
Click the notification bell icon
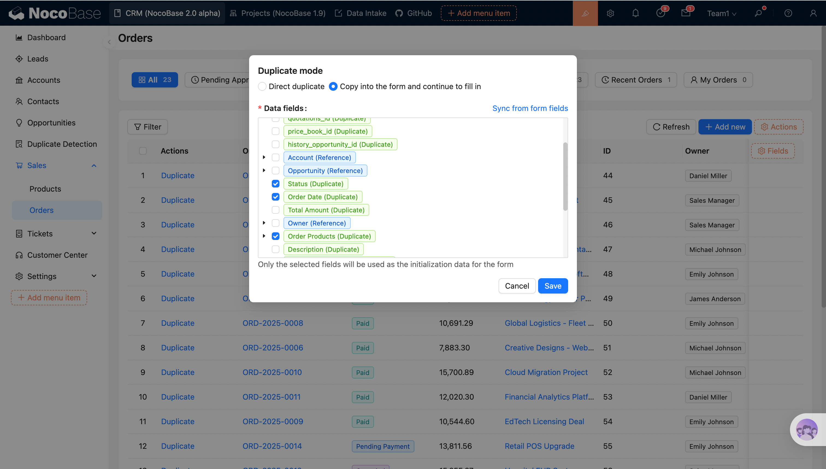(x=635, y=13)
